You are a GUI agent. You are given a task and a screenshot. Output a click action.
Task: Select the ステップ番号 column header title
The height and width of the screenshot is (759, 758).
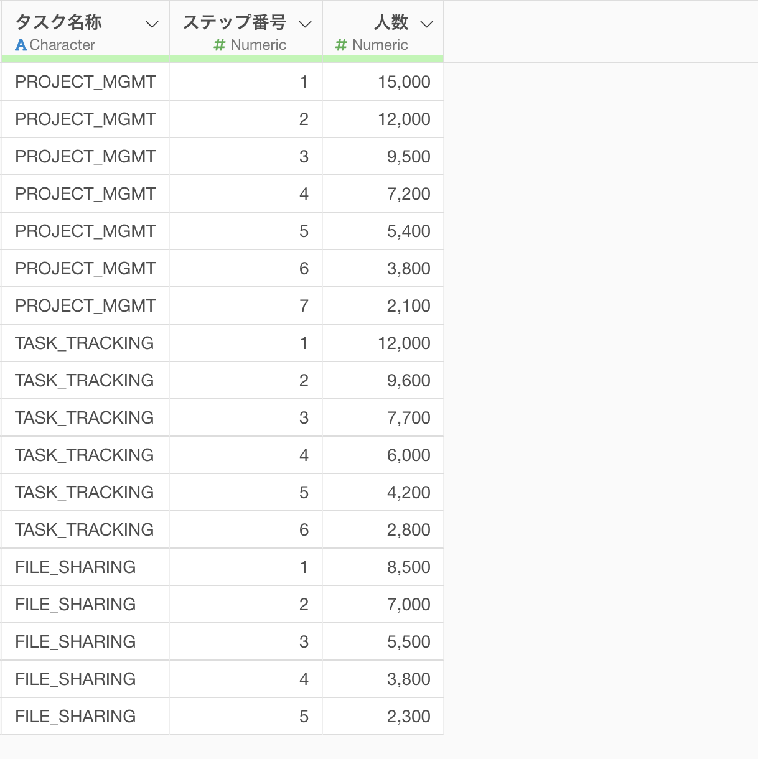[234, 22]
